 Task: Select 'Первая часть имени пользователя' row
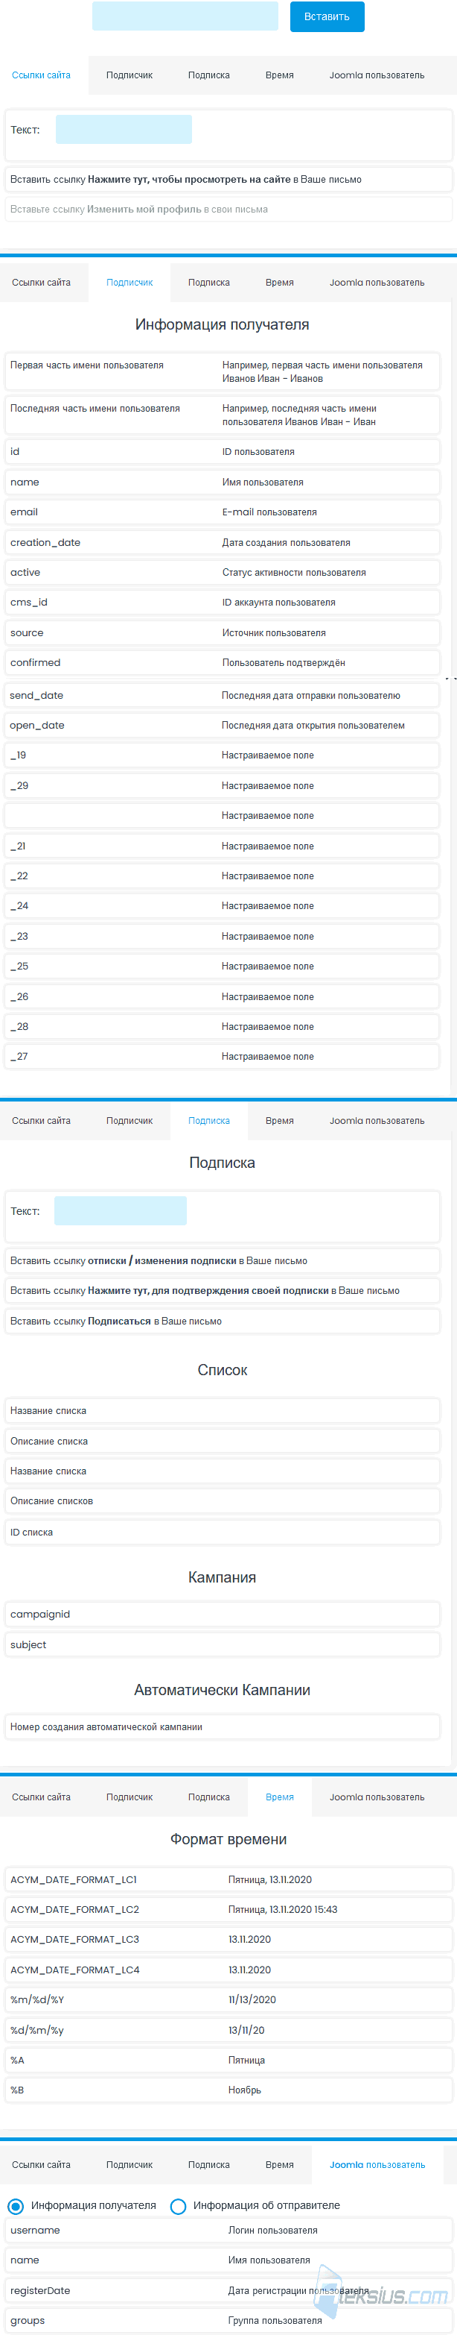tap(222, 371)
